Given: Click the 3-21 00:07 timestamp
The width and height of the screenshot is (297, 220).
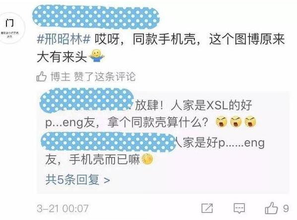Looking at the screenshot, I should click(x=62, y=209).
